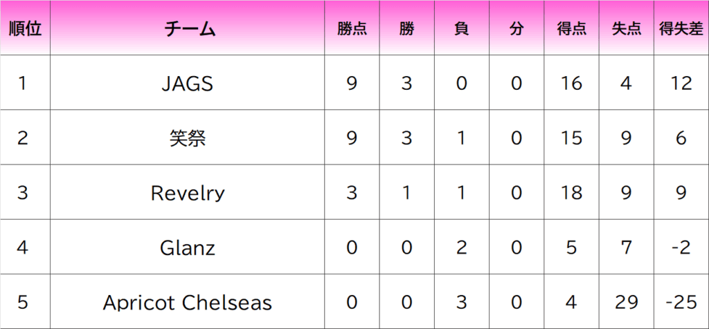The image size is (709, 329).
Task: Click Apricot Chelseas 29 goals conceded
Action: tap(626, 302)
